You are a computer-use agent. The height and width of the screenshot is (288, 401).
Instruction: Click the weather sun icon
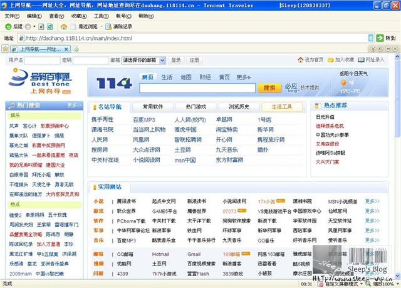343,83
